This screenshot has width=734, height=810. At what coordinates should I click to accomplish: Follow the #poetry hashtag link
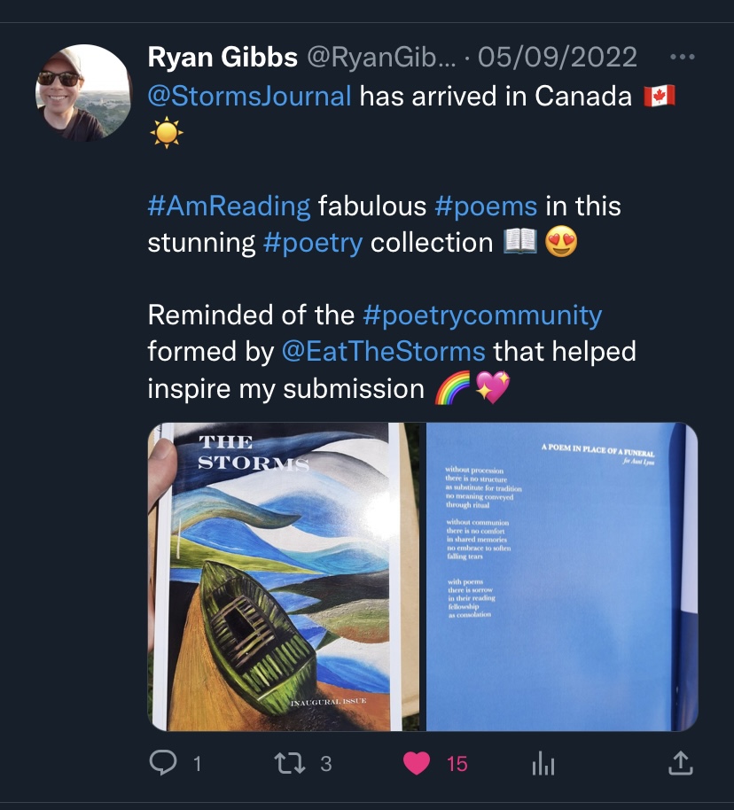point(313,243)
